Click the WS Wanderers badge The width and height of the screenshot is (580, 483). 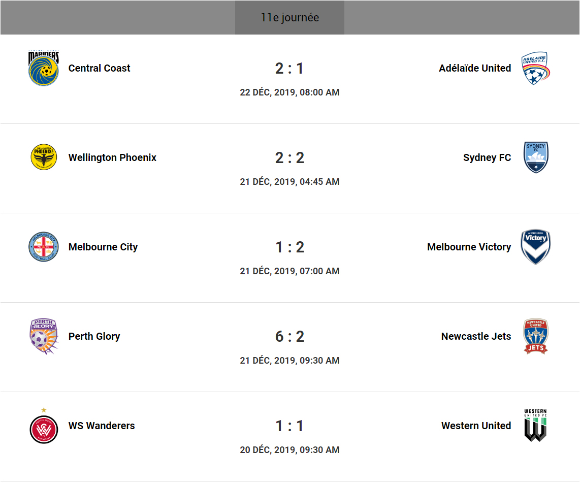click(x=44, y=428)
